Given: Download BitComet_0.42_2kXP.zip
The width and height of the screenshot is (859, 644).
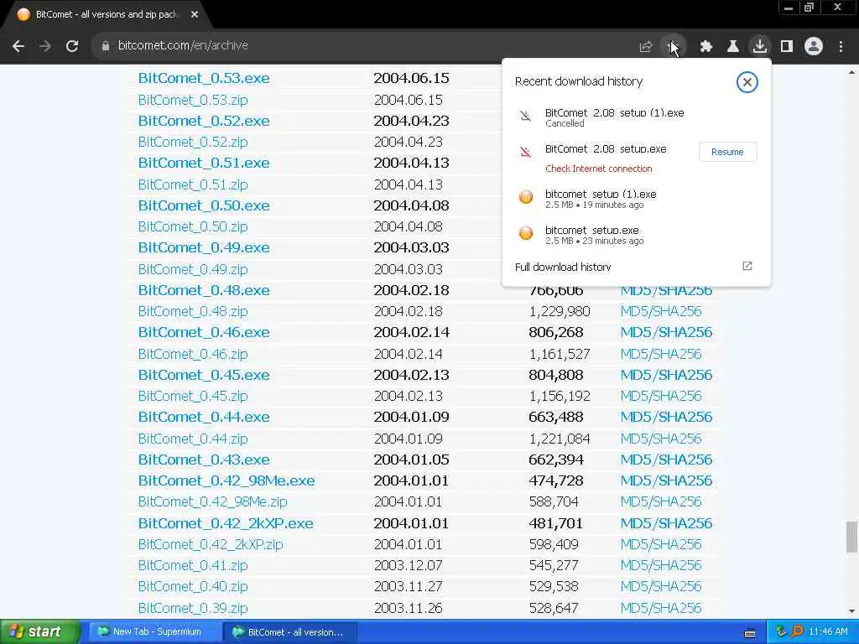Looking at the screenshot, I should [211, 545].
